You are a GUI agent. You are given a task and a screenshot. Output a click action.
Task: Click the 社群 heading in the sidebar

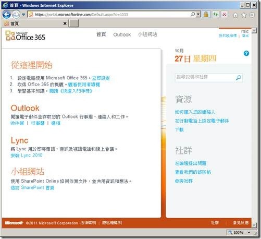pyautogui.click(x=183, y=151)
